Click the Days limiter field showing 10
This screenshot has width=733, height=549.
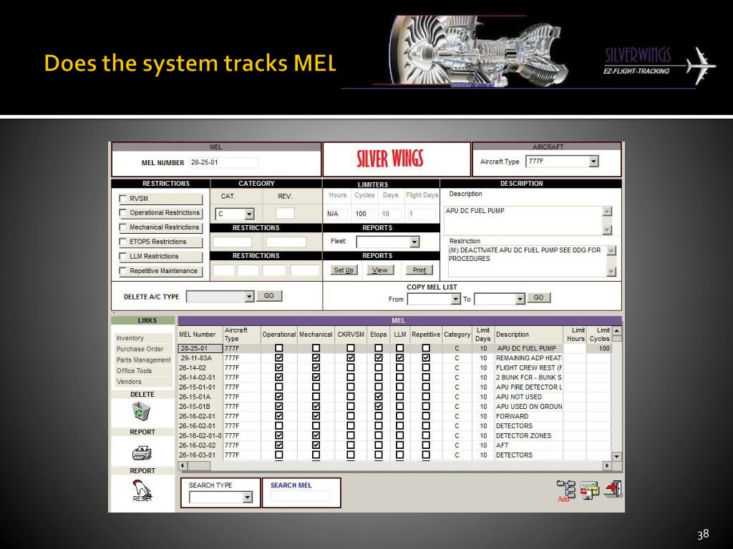pyautogui.click(x=392, y=214)
